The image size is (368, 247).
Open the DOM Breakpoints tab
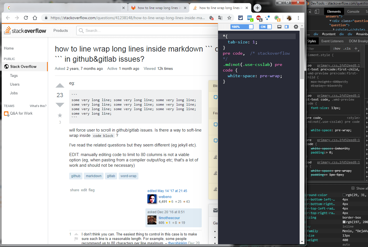coord(358,41)
